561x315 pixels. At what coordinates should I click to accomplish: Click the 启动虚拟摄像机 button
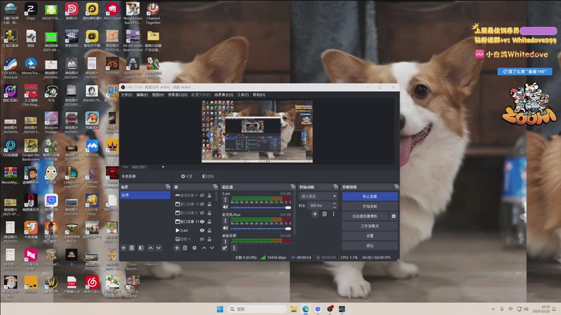[365, 216]
